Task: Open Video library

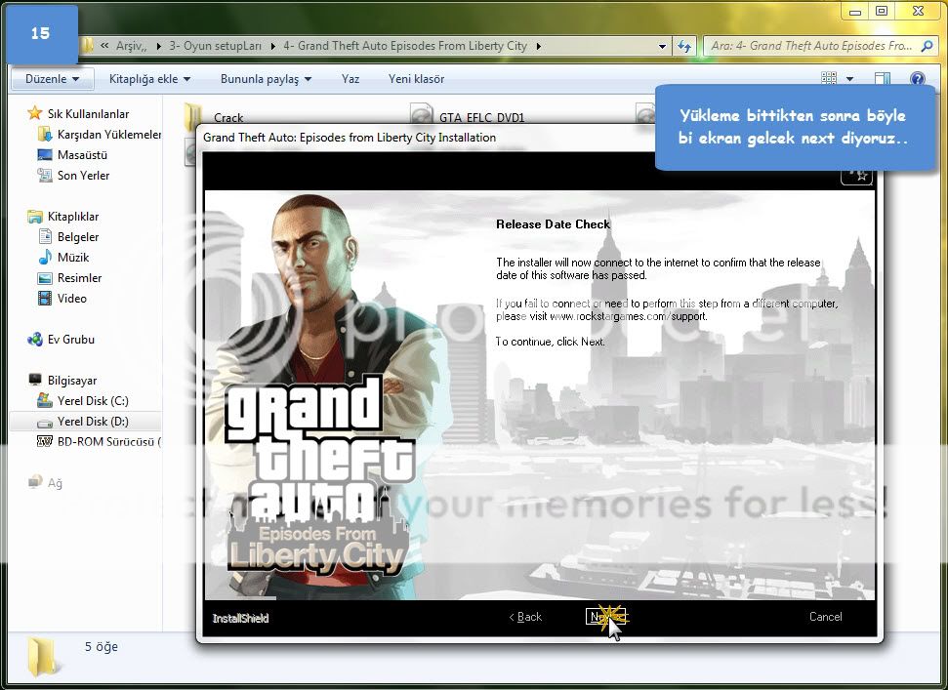Action: click(x=72, y=299)
